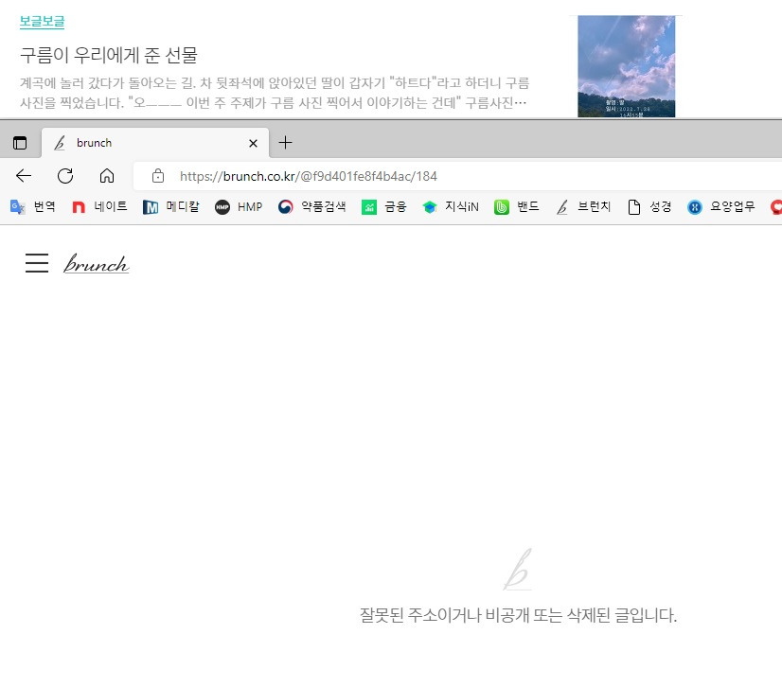Select the brunch browser tab

click(x=155, y=143)
